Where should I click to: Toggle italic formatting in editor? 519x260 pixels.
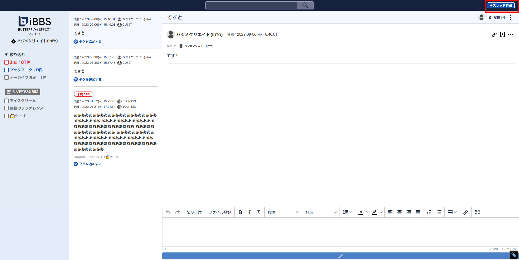point(249,212)
